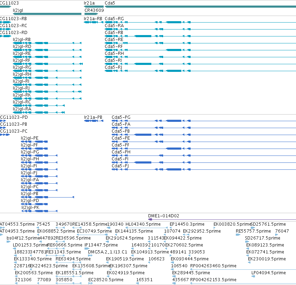Click the DME1-014D02 feature label

point(163,216)
